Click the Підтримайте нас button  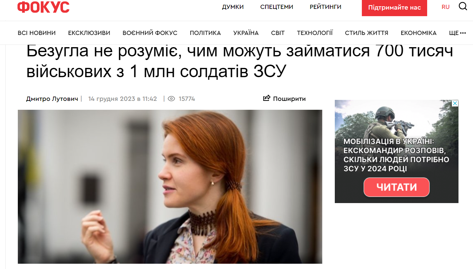click(x=394, y=7)
